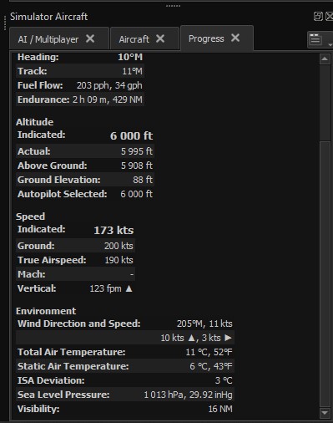
Task: Click Visibility value 16 NM
Action: point(220,409)
